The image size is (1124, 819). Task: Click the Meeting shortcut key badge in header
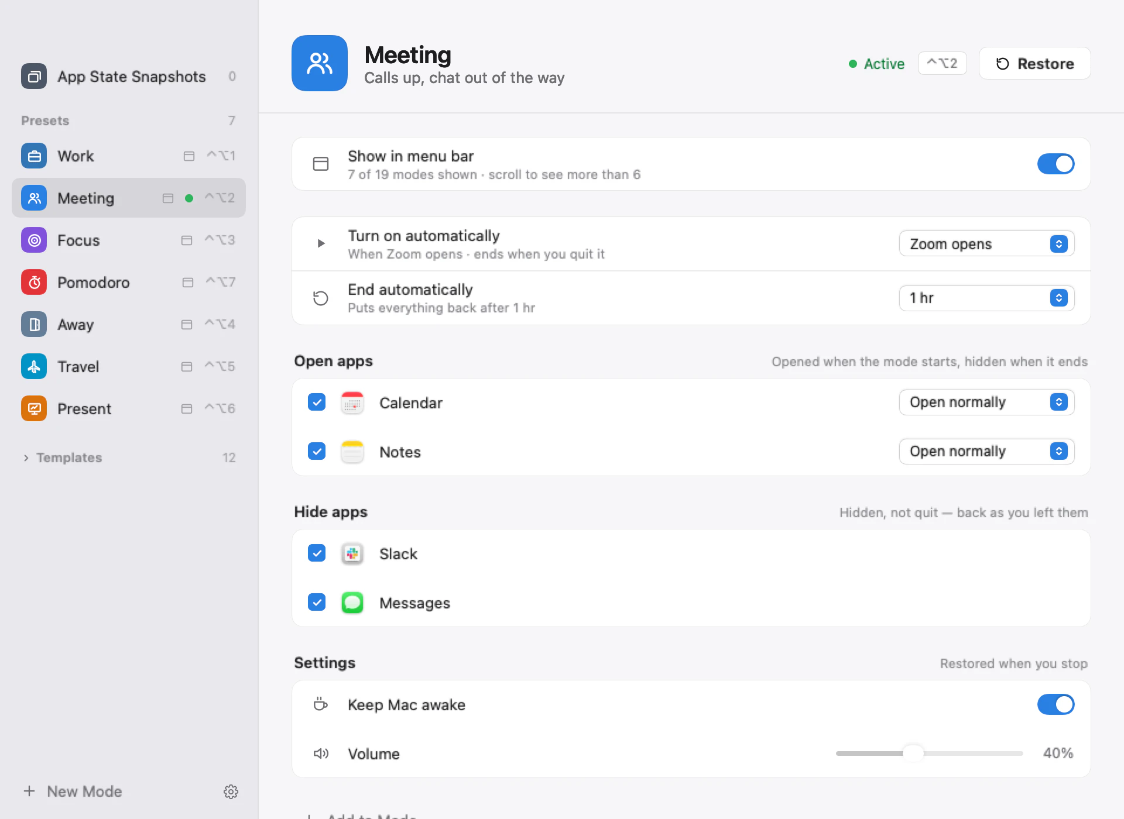[942, 63]
